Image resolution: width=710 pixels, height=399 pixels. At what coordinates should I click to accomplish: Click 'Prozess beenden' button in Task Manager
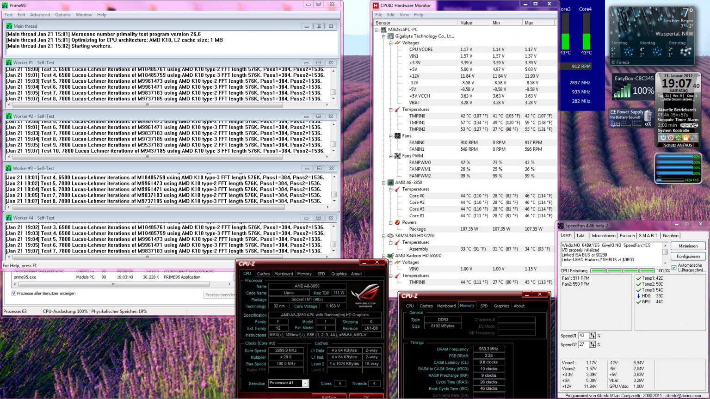click(x=219, y=295)
